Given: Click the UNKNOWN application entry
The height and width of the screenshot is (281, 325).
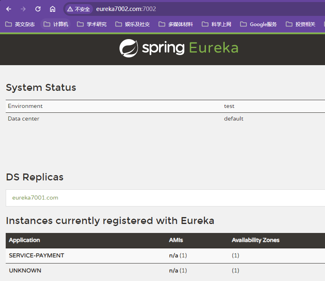Looking at the screenshot, I should pos(25,270).
